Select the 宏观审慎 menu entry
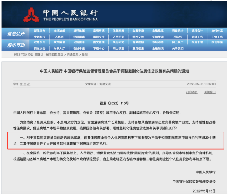Screen dimensions: 228x194 (99, 31)
